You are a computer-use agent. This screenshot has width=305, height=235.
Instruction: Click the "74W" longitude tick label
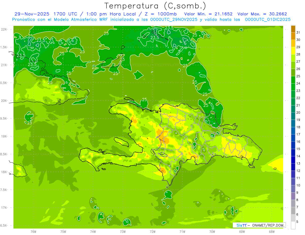[93, 232]
